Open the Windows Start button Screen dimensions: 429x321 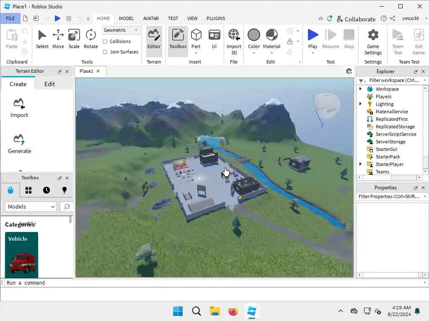(x=178, y=311)
